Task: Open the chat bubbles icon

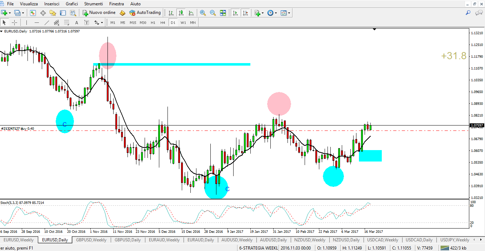Action: (x=479, y=13)
